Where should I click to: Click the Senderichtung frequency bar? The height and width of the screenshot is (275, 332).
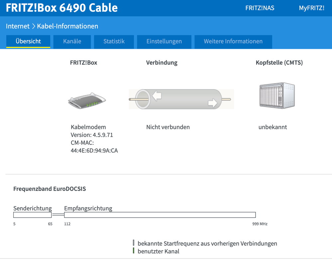(32, 215)
